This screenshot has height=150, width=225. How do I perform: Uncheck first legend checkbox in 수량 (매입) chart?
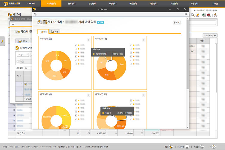pyautogui.click(x=76, y=45)
